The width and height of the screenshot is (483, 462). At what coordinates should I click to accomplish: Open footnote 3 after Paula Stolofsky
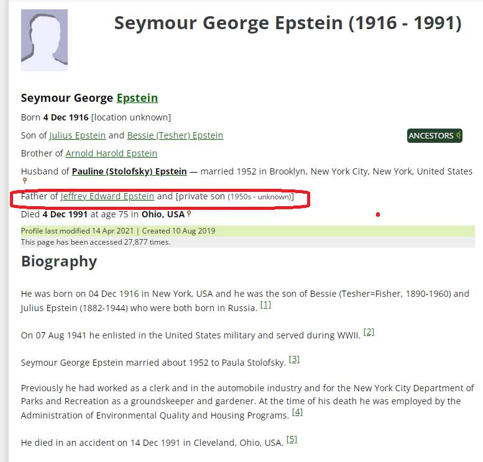tap(294, 359)
